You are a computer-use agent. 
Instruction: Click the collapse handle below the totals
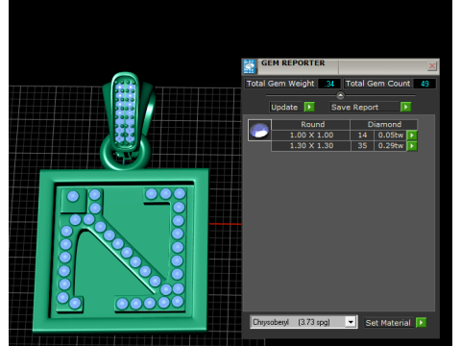click(340, 95)
